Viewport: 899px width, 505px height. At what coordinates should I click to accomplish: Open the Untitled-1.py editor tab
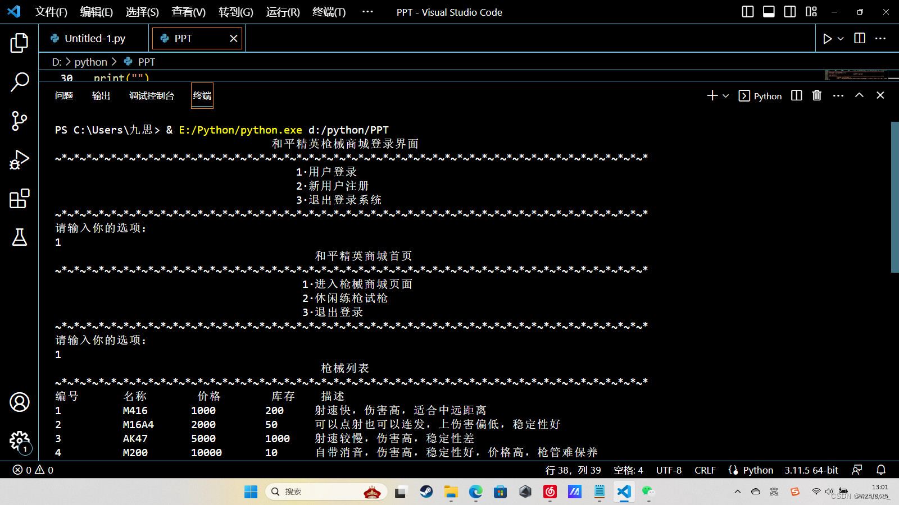point(94,38)
